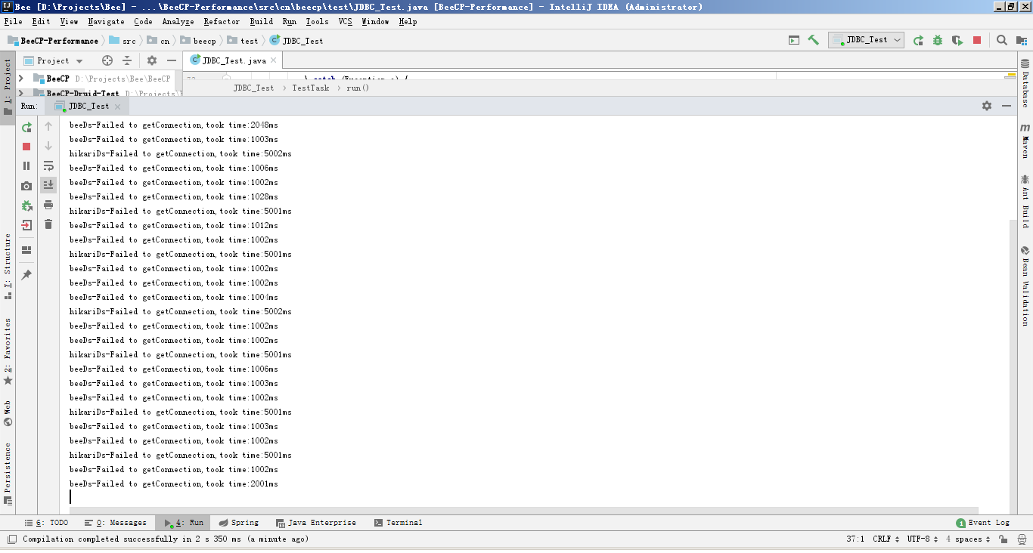Viewport: 1033px width, 553px height.
Task: Go down the stack trace in console
Action: tap(48, 147)
